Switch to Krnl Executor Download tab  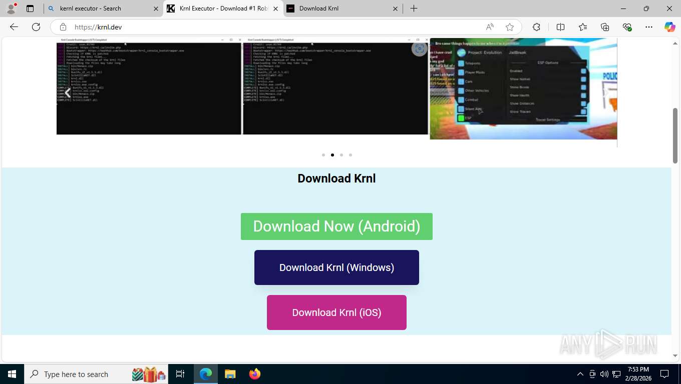click(223, 8)
